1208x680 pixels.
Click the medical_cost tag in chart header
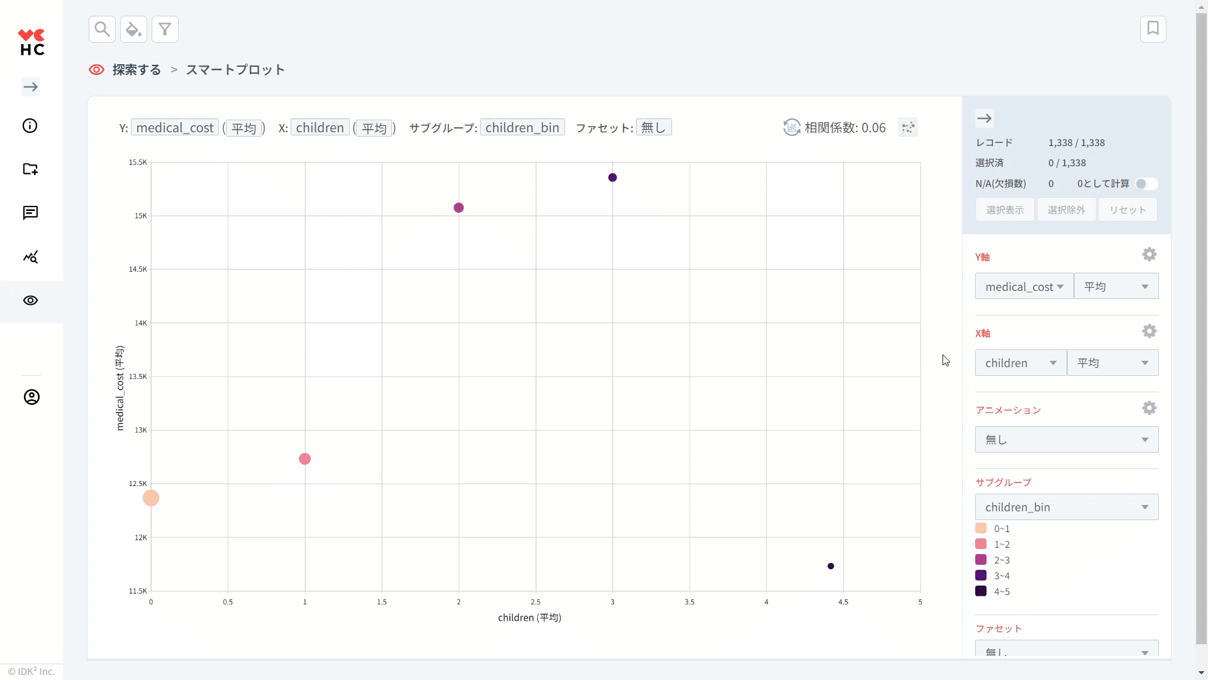coord(175,128)
